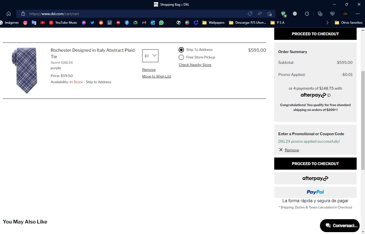The height and width of the screenshot is (234, 365).
Task: Open Twitter bookmark icon
Action: point(92,23)
